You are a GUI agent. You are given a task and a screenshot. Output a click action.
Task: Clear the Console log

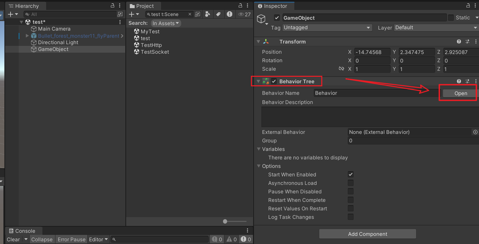(x=14, y=239)
